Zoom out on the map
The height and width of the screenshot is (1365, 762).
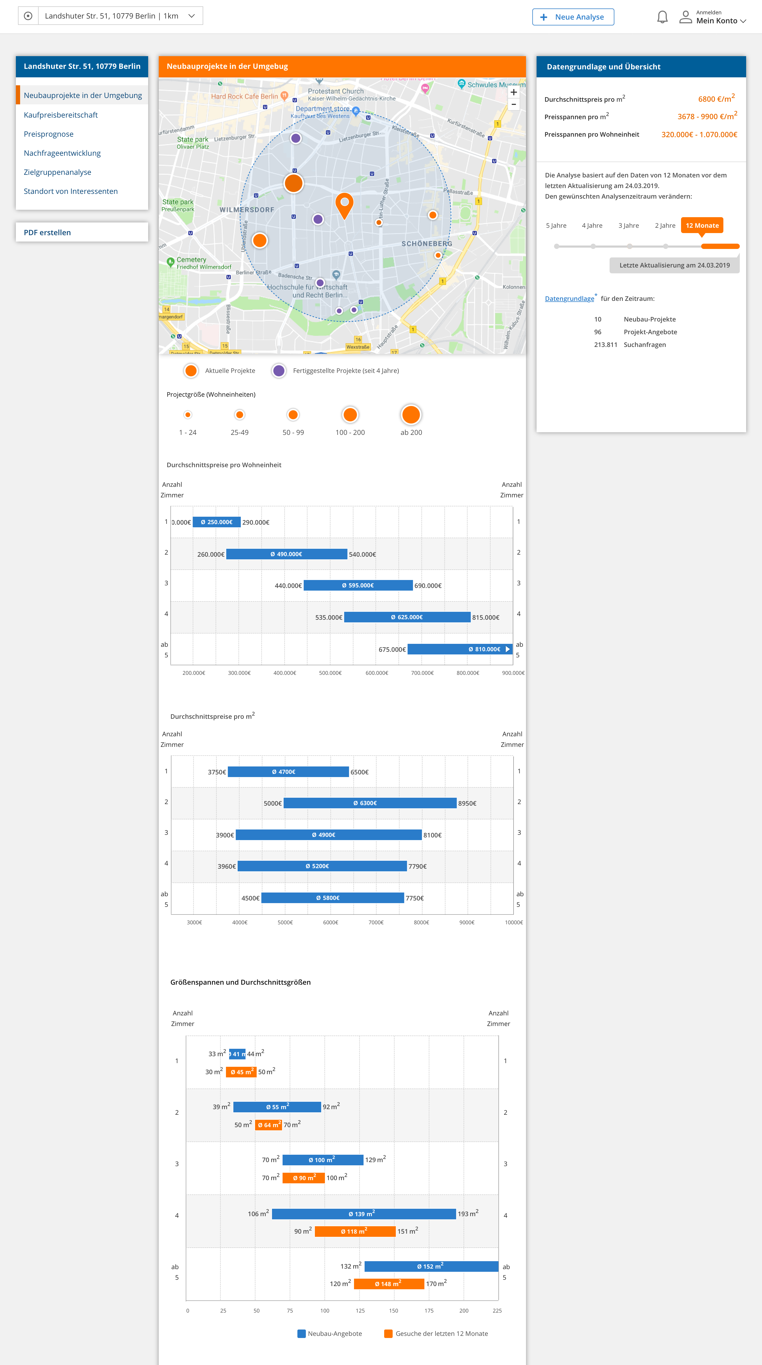513,104
